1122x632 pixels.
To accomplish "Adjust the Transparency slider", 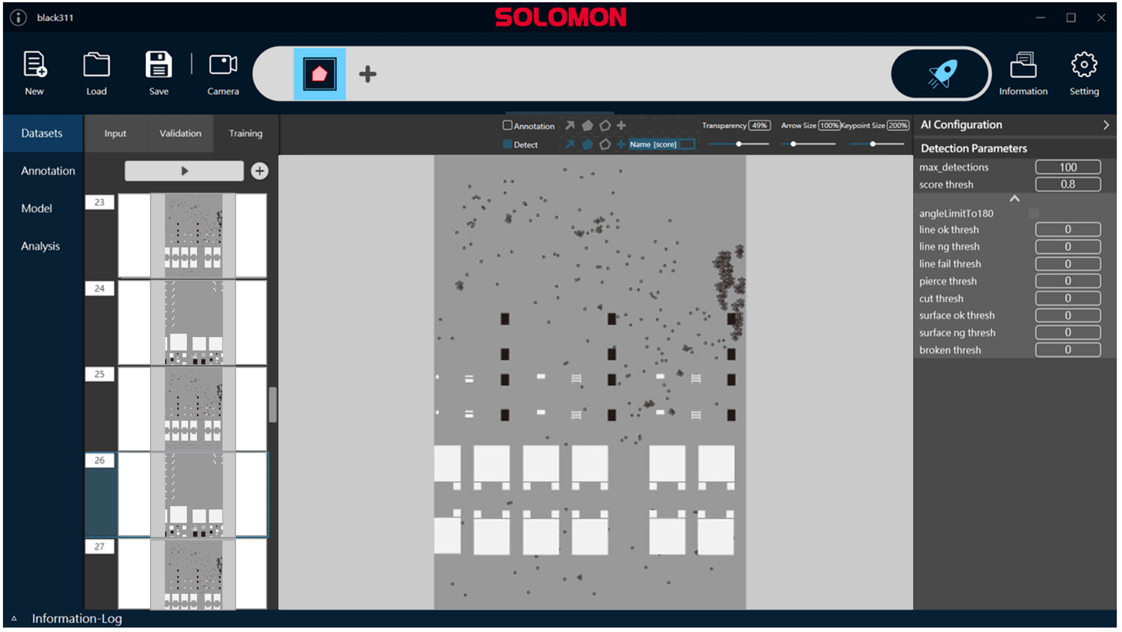I will (x=740, y=144).
